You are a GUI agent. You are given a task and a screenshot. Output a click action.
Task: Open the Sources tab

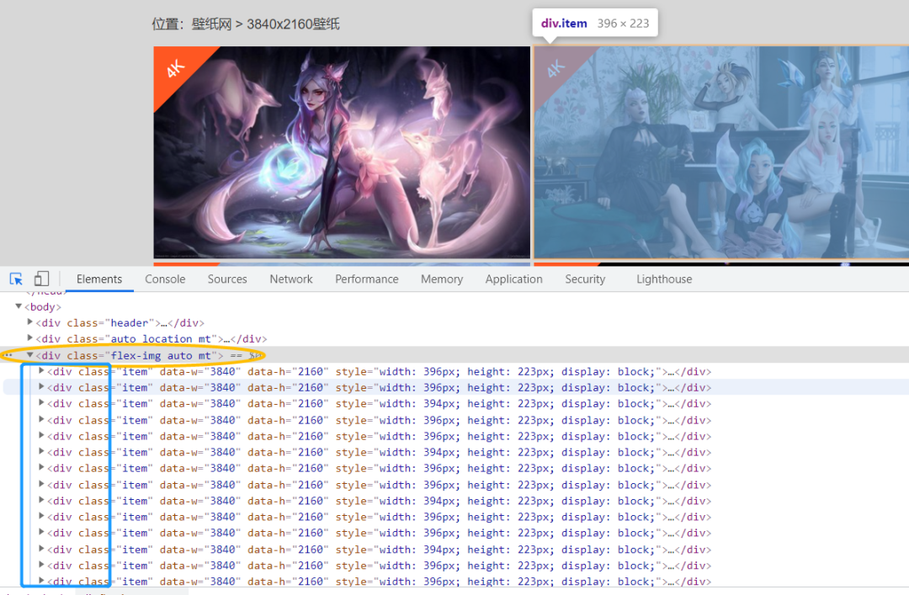[x=227, y=279]
